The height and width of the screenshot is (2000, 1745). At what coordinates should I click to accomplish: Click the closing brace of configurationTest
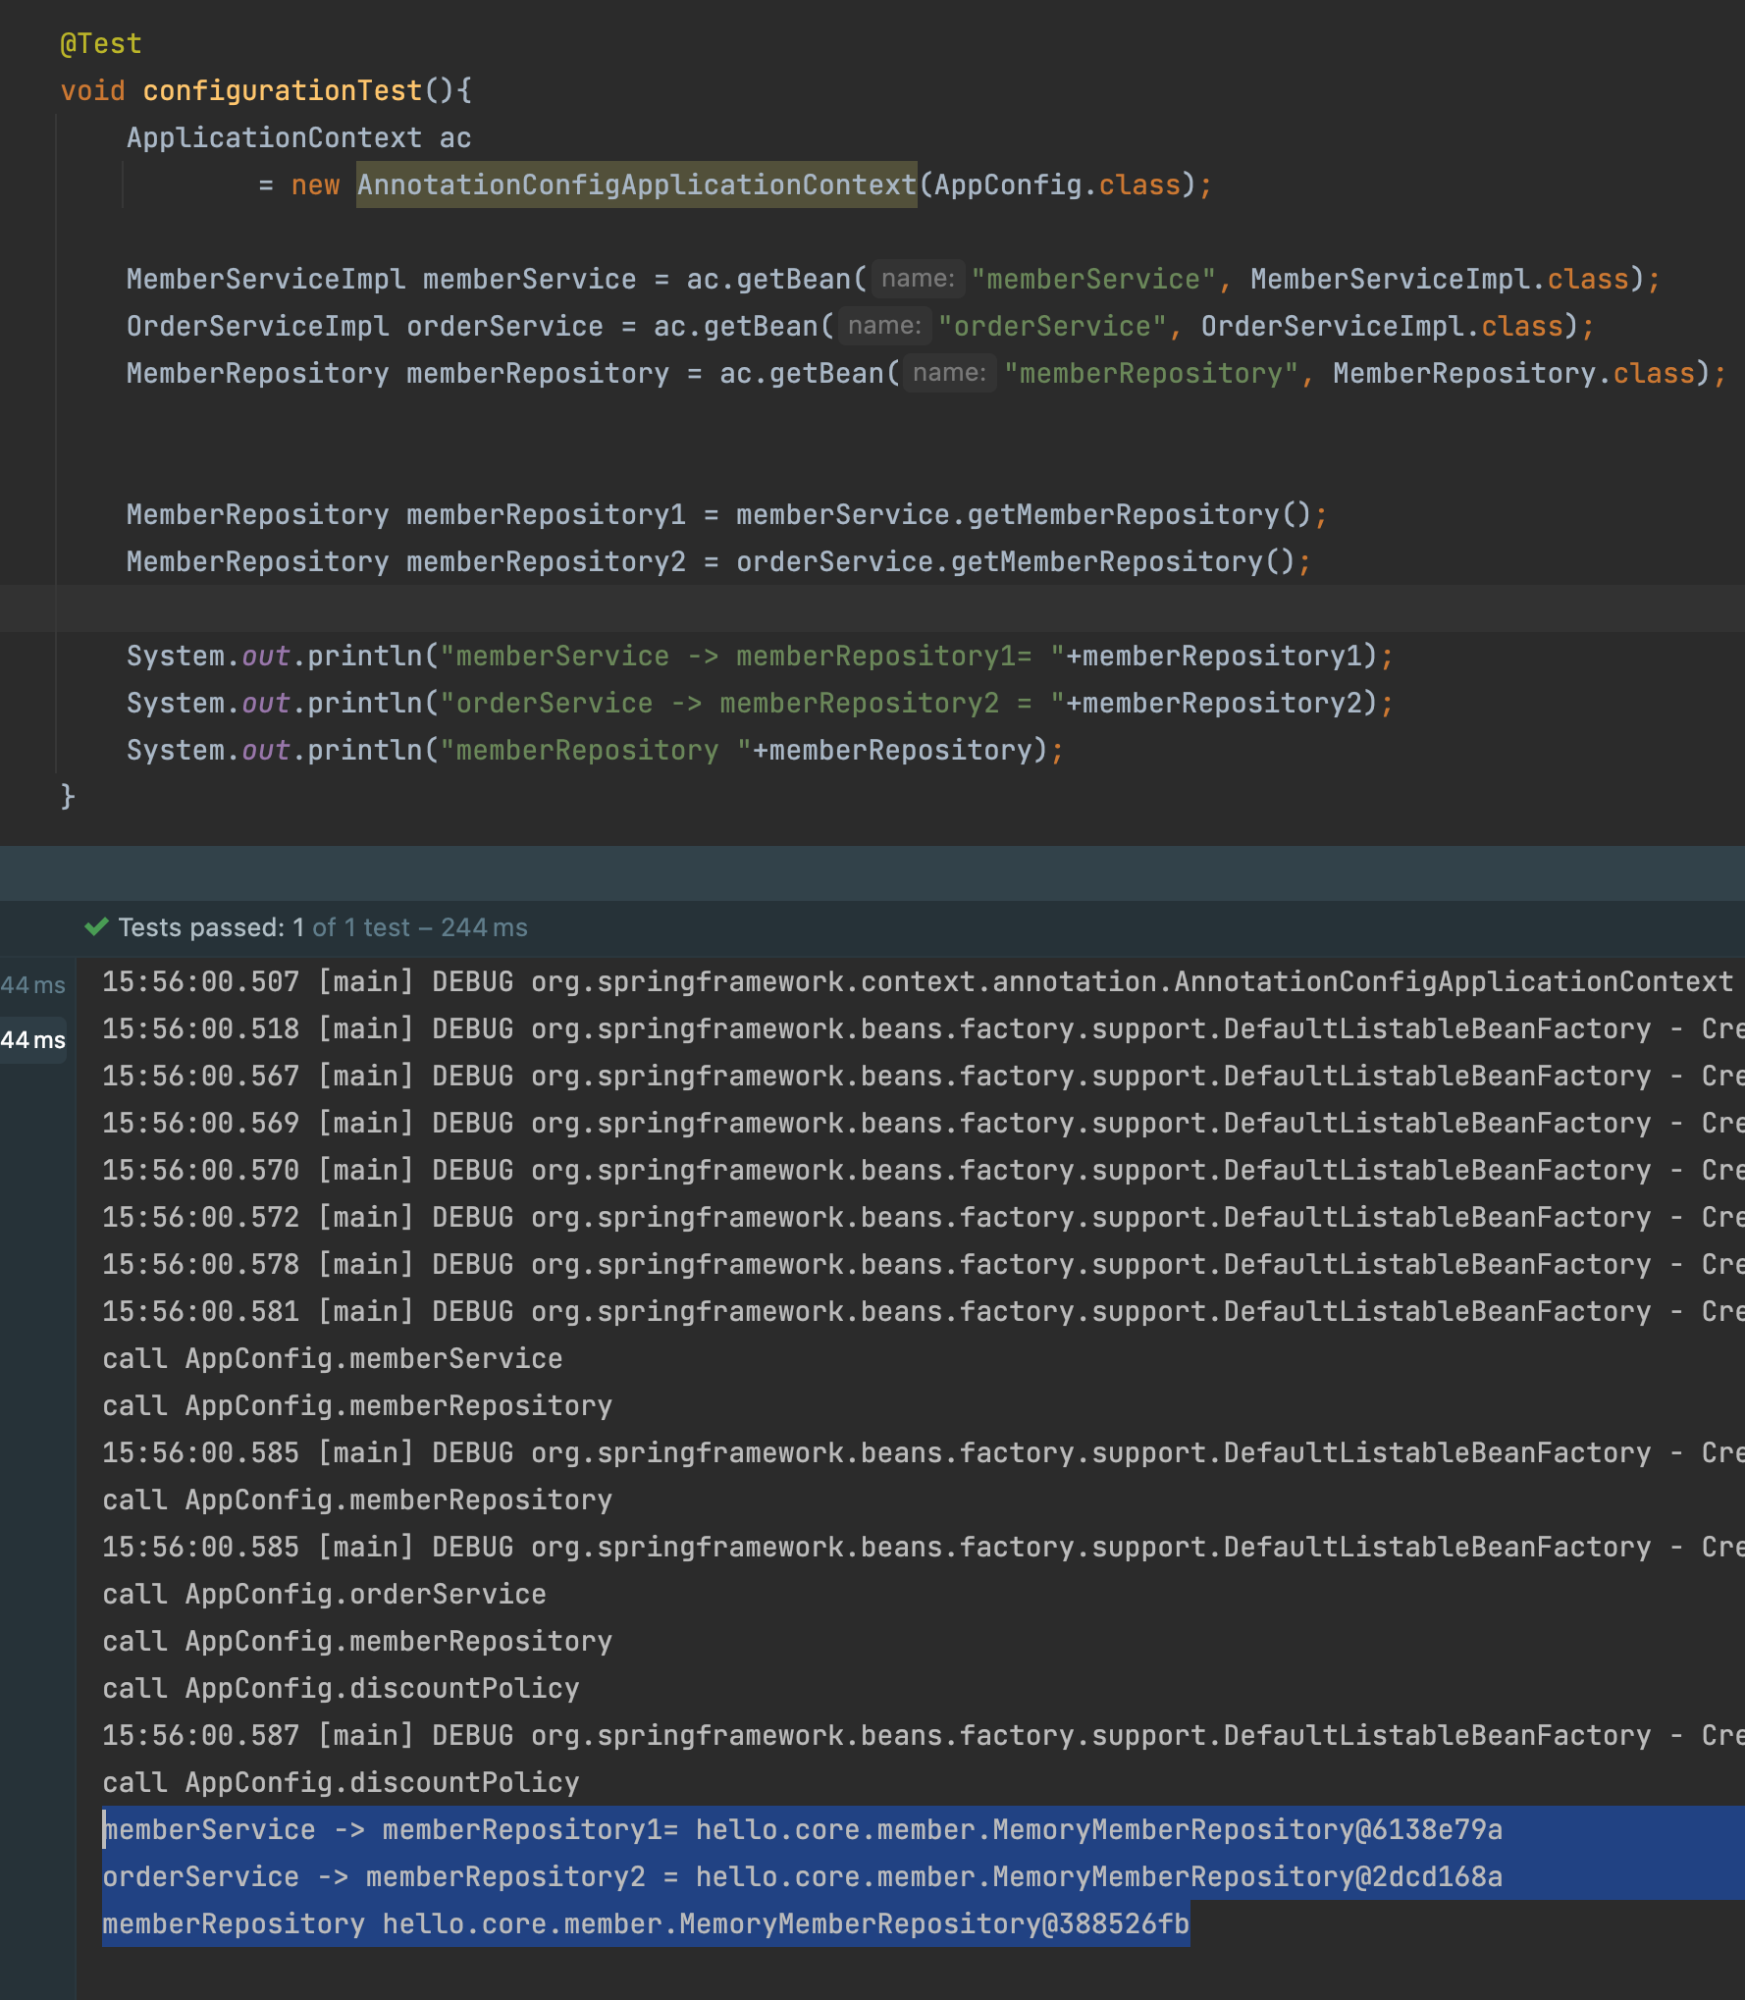pyautogui.click(x=68, y=796)
